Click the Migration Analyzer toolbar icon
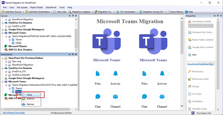The width and height of the screenshot is (223, 115). pos(70,12)
